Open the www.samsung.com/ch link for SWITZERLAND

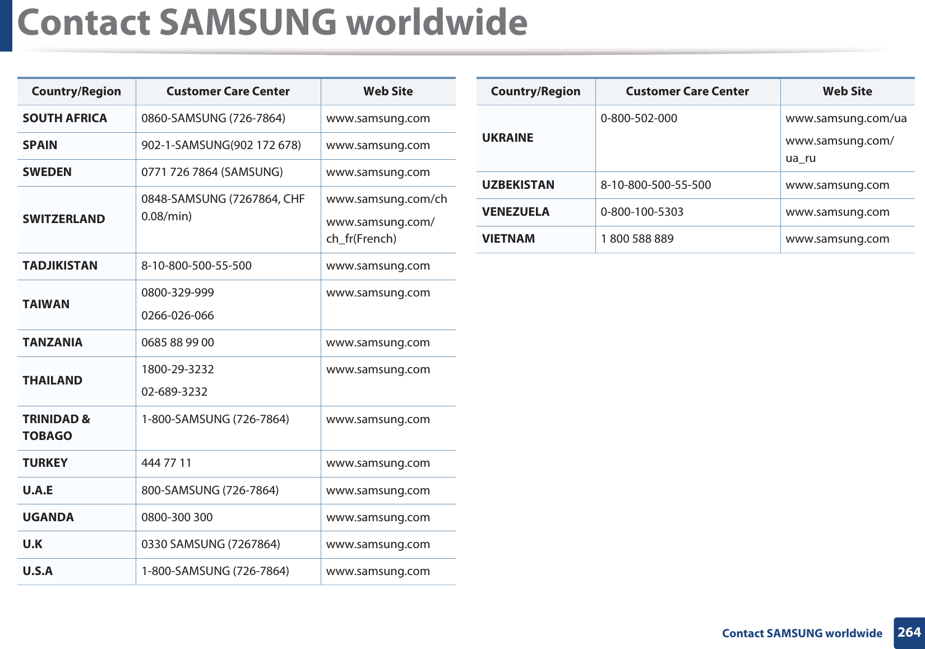387,199
